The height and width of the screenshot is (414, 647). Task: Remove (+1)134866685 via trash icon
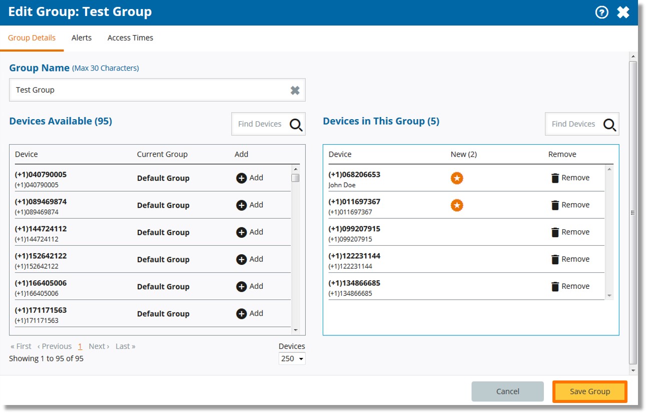click(555, 286)
